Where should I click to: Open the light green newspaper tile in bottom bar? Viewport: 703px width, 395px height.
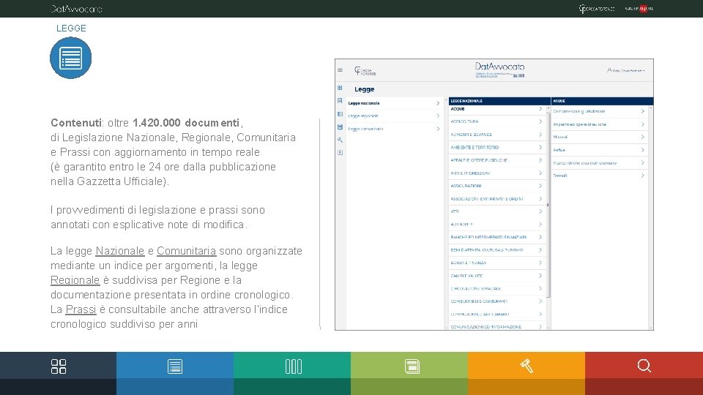tap(409, 366)
